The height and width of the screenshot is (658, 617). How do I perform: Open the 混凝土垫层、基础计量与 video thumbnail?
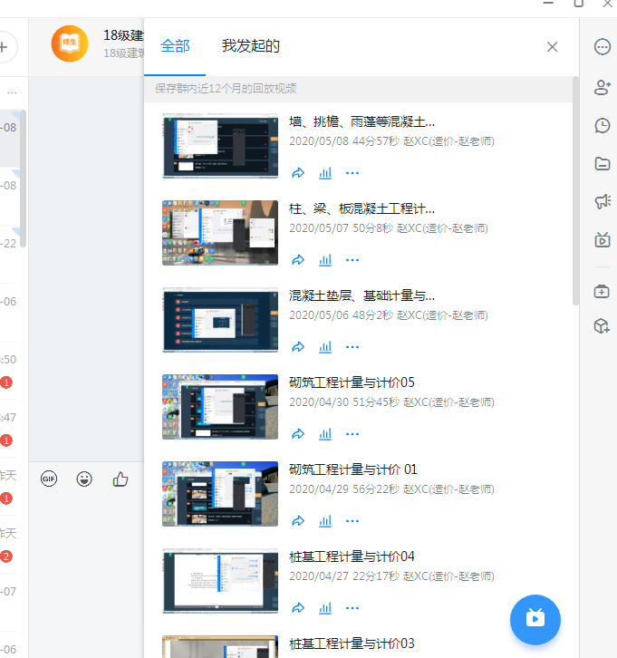click(x=220, y=320)
